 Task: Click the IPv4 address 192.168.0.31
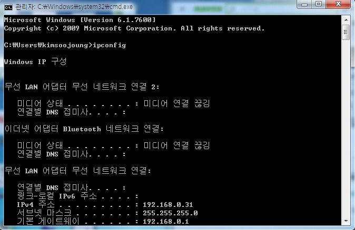tap(168, 204)
